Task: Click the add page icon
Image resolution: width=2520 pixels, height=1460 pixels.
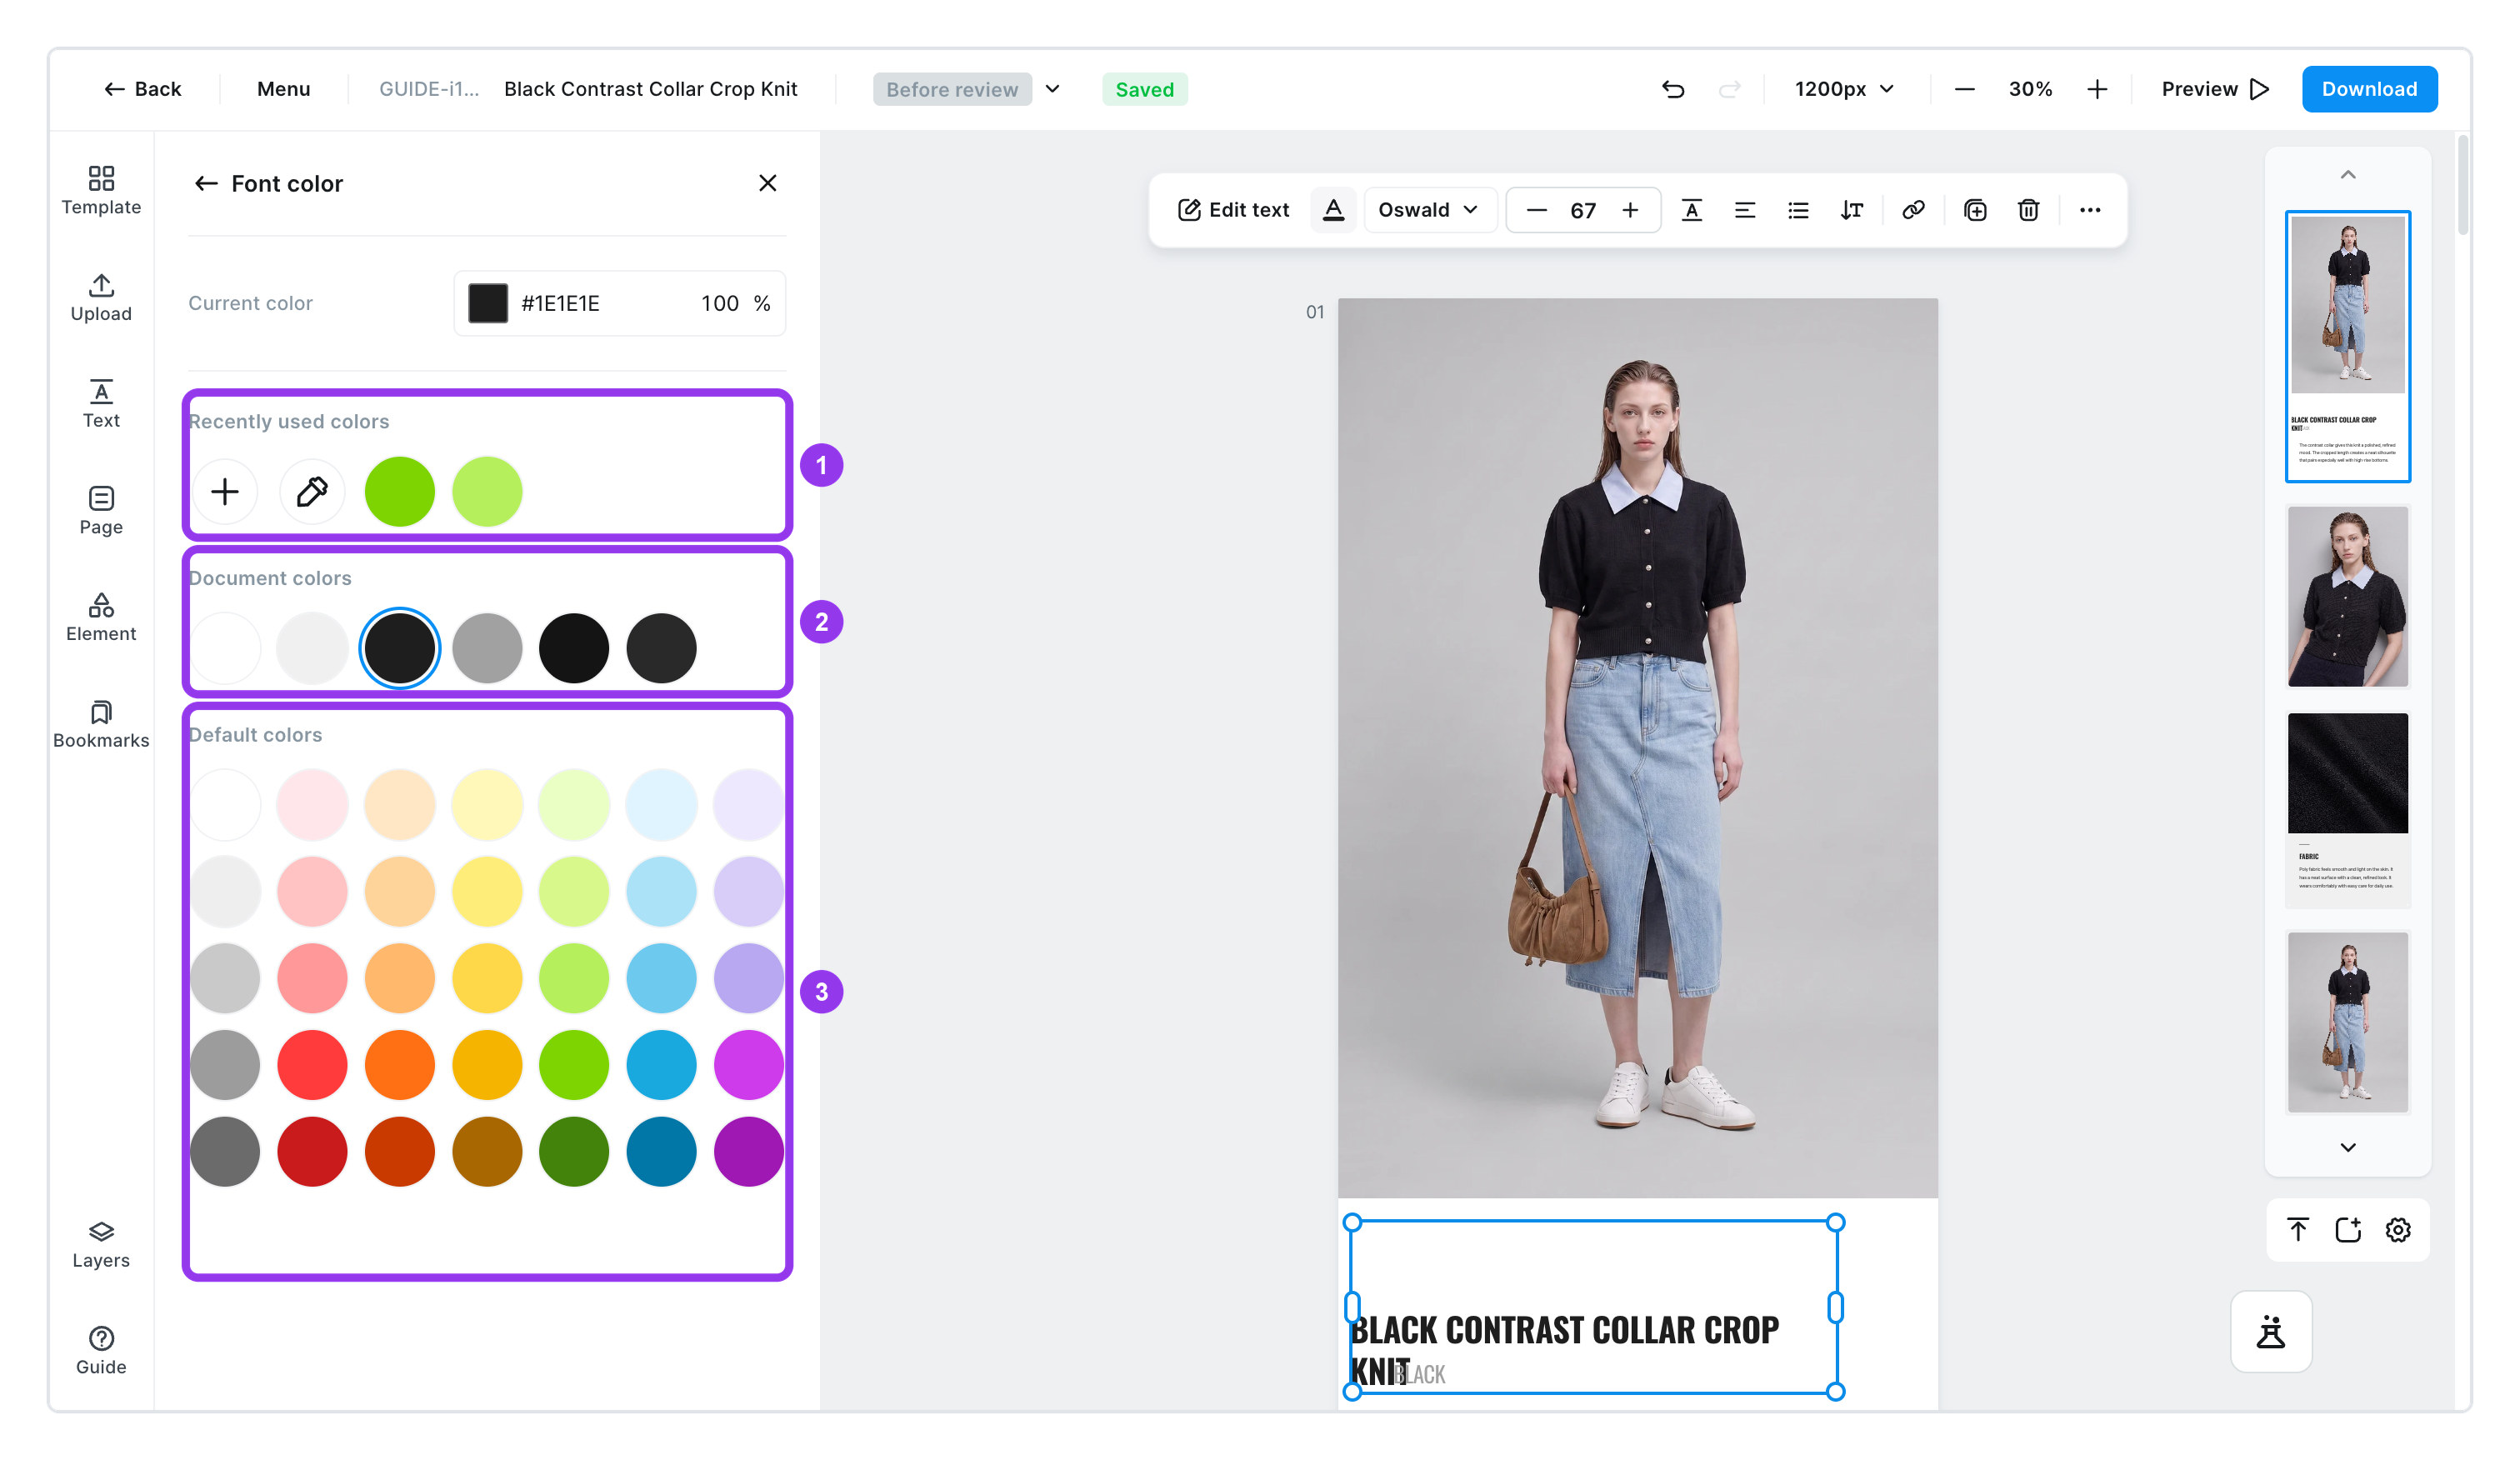Action: pos(2347,1229)
